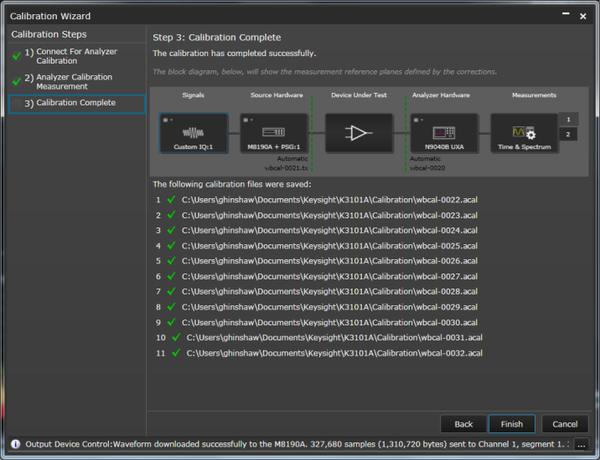Viewport: 600px width, 460px height.
Task: Select step 3 Calibration Complete
Action: pyautogui.click(x=76, y=103)
